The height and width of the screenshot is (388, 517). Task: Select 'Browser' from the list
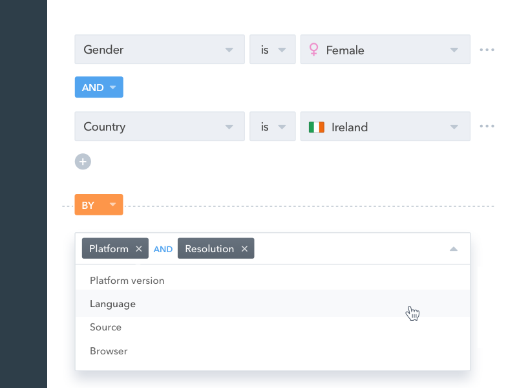[109, 350]
